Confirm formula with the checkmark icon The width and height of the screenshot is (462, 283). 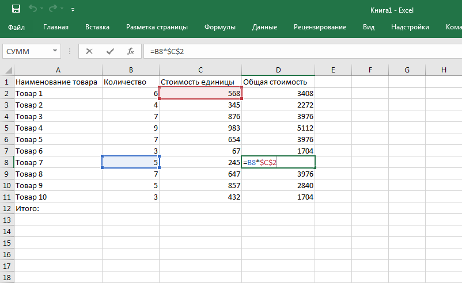point(110,52)
